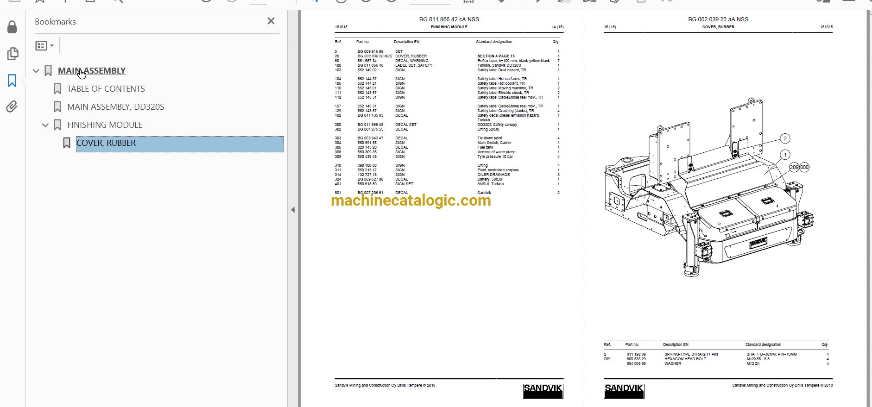
Task: Open the FINISHING MODULE bookmark
Action: 105,125
